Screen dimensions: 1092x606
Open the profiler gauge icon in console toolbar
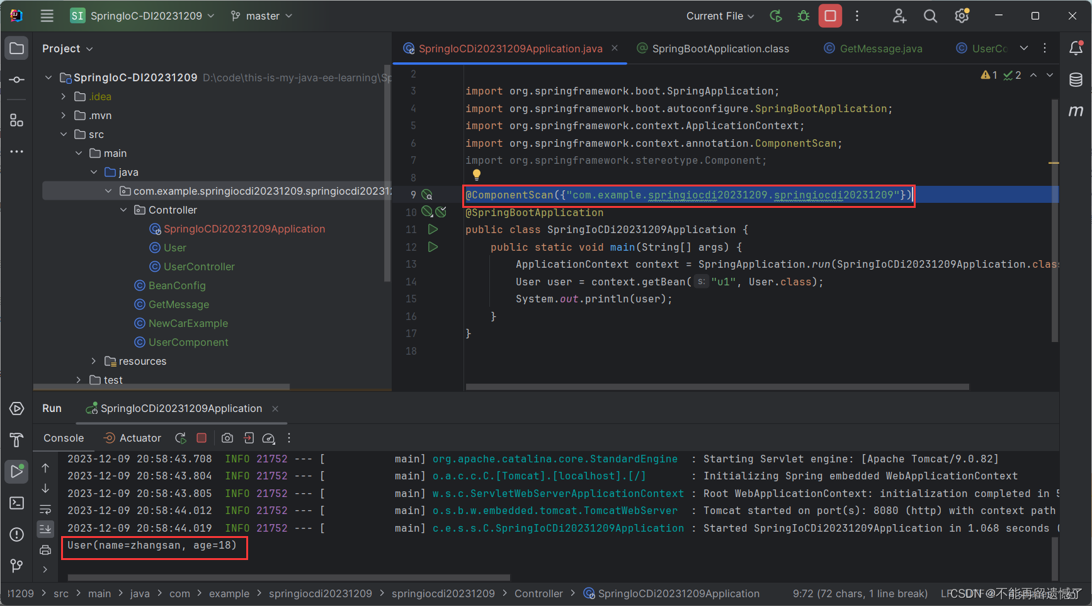(x=269, y=438)
